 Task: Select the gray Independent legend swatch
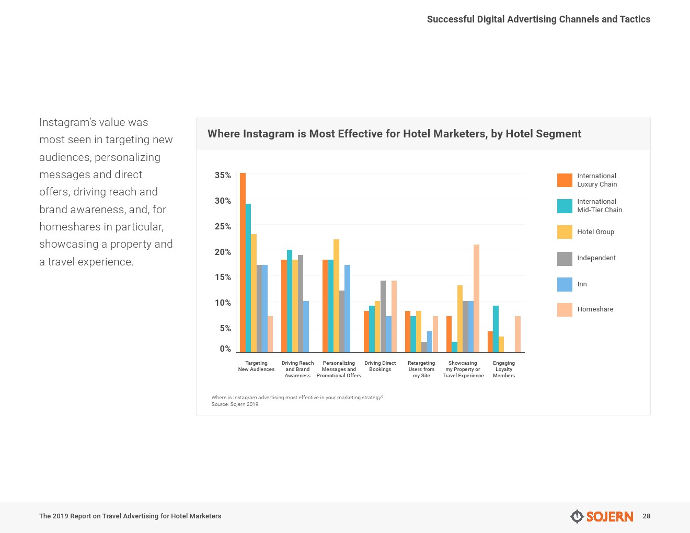click(565, 258)
